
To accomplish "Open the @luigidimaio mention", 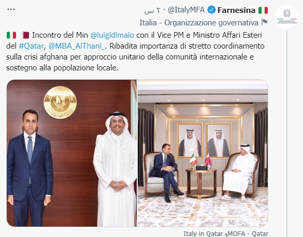I will [x=112, y=35].
